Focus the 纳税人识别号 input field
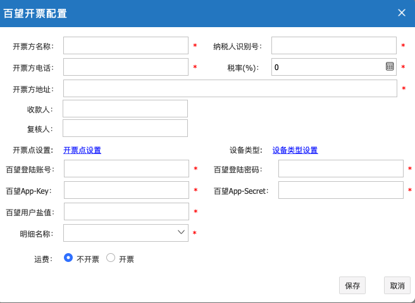This screenshot has height=303, width=415. point(334,45)
